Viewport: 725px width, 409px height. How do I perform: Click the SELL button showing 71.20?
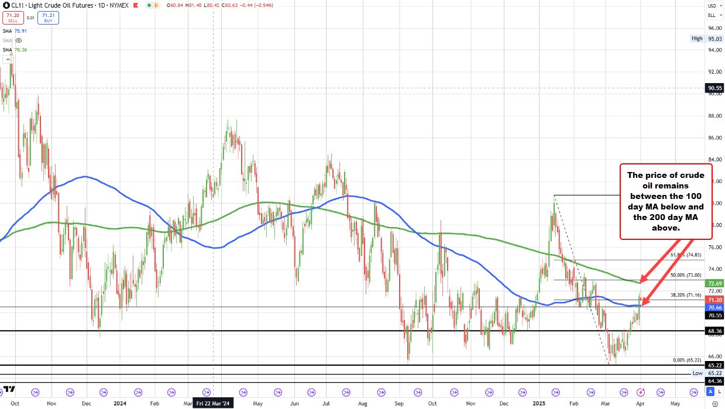(x=13, y=17)
